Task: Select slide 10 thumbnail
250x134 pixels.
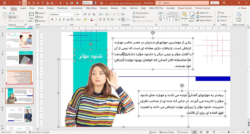Action: pyautogui.click(x=19, y=115)
